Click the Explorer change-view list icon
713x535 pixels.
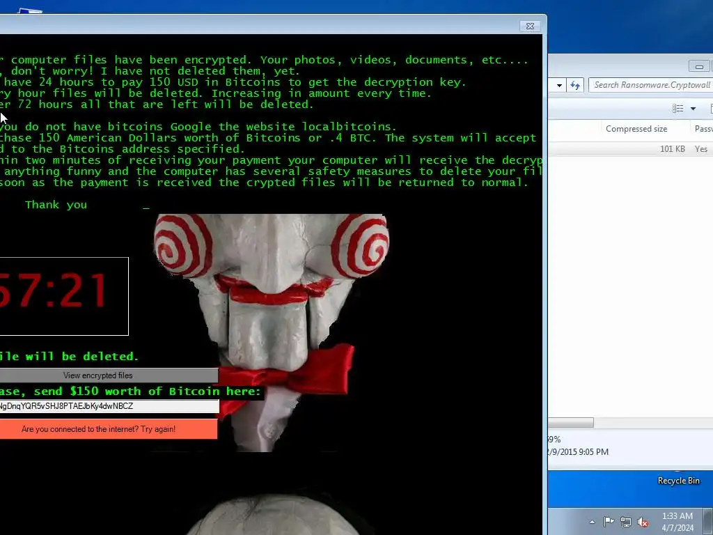677,108
